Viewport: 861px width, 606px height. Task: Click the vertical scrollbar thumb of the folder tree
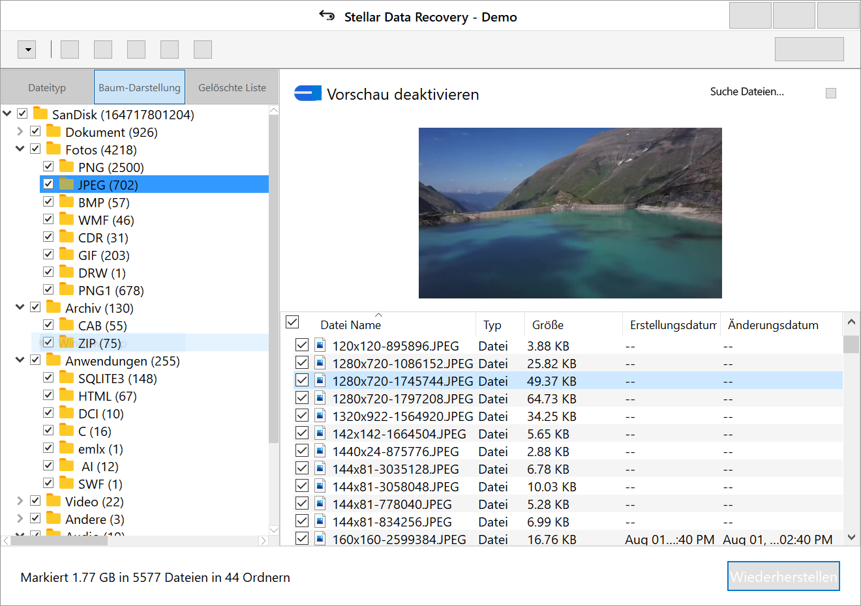[x=273, y=279]
